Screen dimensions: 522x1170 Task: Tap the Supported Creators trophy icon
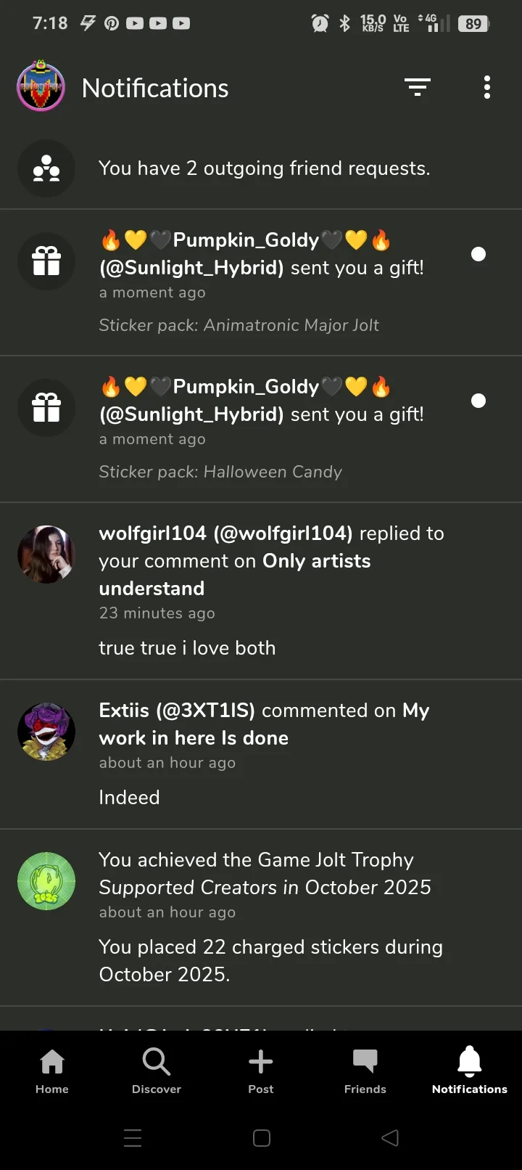pyautogui.click(x=46, y=881)
